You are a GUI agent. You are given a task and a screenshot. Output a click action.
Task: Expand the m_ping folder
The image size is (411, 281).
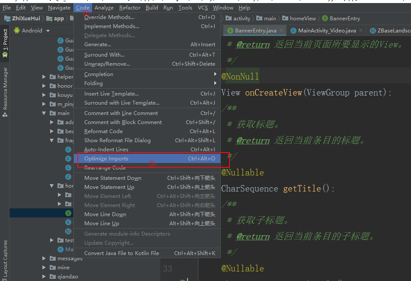(x=44, y=104)
